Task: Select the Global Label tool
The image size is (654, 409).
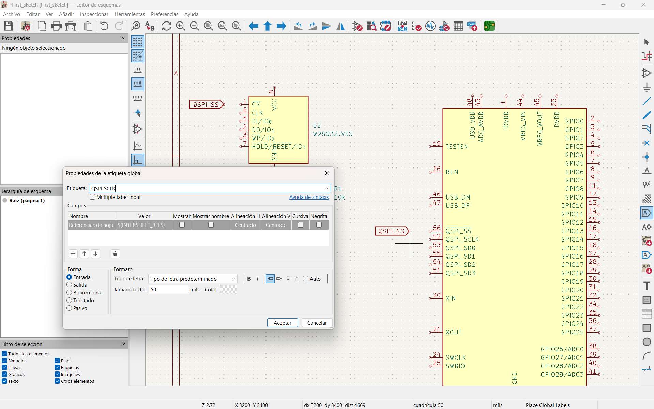Action: tap(647, 213)
